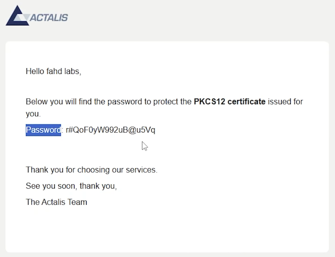Click the ACTALIS wordmark text
The width and height of the screenshot is (335, 257).
coord(49,18)
